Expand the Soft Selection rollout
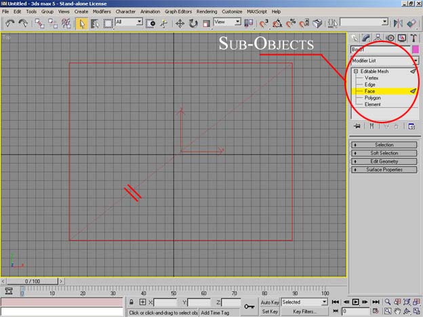Screen dimensions: 423x317 384,153
